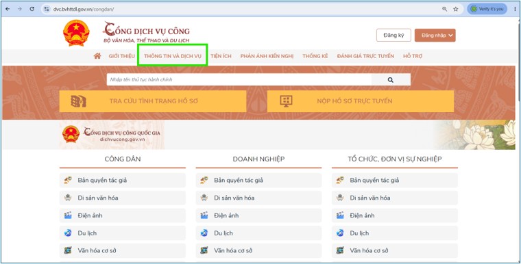Open Điện ảnh under Tổ chức

395,215
